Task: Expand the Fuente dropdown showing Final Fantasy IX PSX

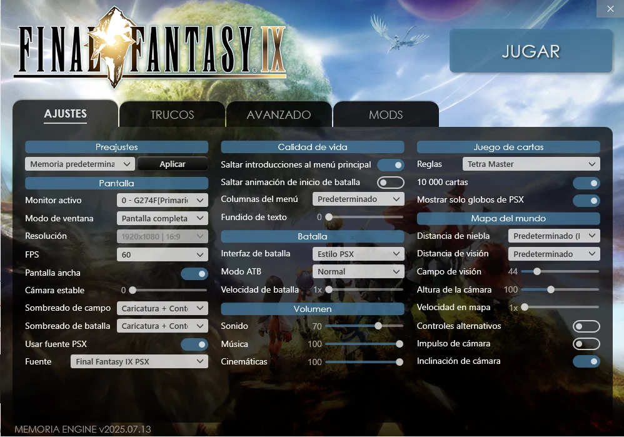Action: tap(139, 361)
